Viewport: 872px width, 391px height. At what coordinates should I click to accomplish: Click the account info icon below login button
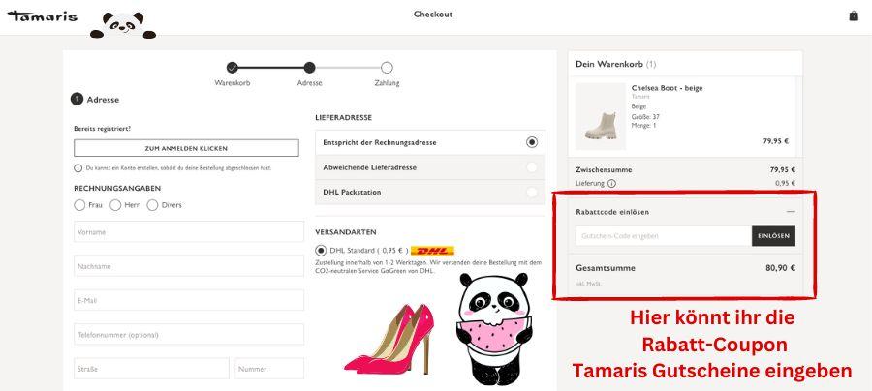click(78, 168)
